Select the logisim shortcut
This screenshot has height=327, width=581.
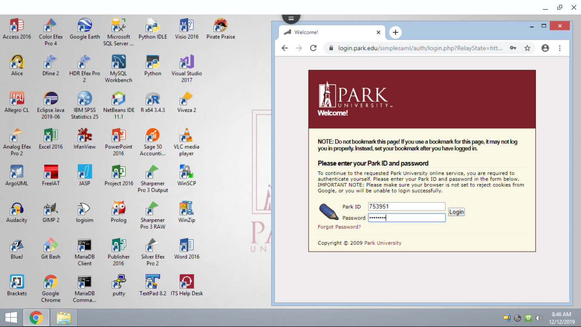[x=85, y=212]
